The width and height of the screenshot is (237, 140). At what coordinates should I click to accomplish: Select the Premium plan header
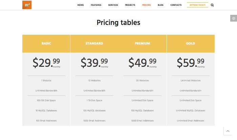click(143, 44)
